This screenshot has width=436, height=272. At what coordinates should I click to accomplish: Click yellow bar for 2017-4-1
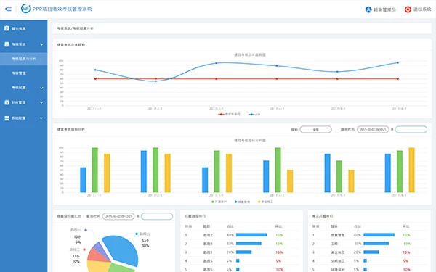(x=290, y=181)
